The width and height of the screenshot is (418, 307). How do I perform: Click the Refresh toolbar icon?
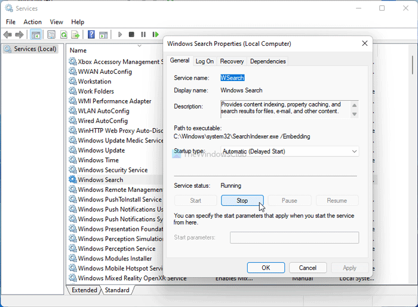point(63,35)
